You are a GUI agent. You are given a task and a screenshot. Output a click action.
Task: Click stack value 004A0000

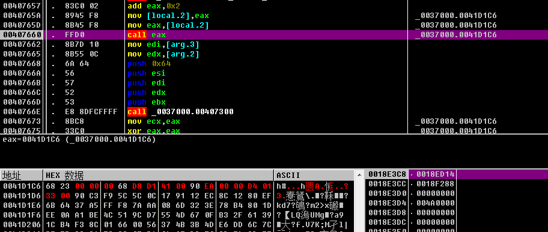point(436,203)
